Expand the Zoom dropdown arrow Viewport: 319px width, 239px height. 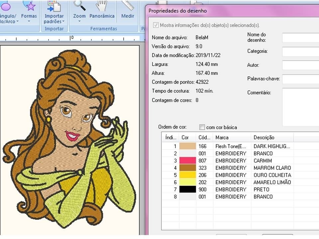[79, 22]
